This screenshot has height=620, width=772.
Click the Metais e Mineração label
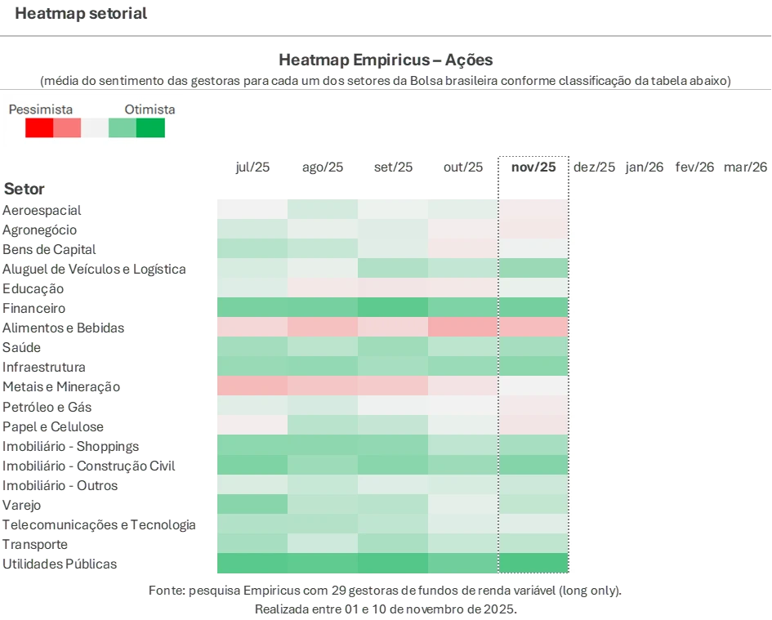61,387
